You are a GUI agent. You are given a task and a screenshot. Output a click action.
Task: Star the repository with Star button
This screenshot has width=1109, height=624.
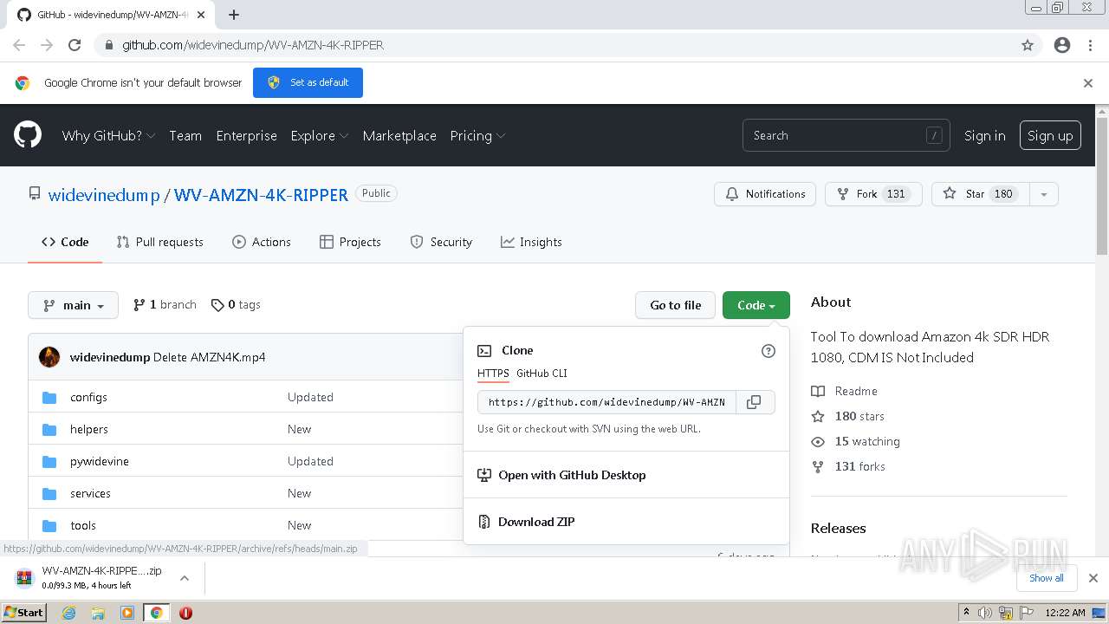tap(981, 194)
